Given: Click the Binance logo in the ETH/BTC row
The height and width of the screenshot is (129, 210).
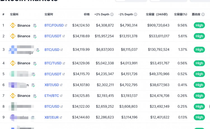Looking at the screenshot, I should pyautogui.click(x=13, y=96).
